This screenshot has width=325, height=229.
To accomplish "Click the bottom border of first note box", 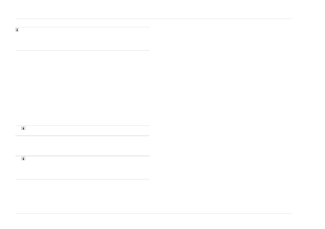I will point(82,50).
